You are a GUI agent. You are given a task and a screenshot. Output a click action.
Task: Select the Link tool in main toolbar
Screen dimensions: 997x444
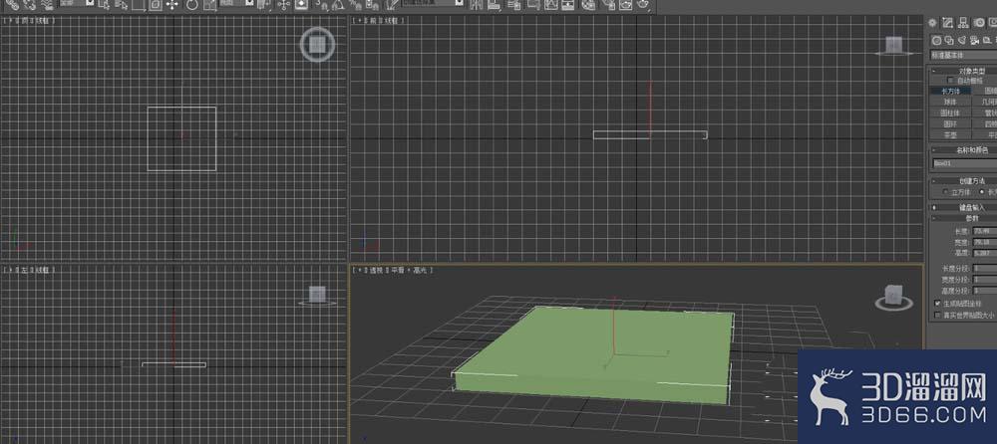[x=13, y=5]
